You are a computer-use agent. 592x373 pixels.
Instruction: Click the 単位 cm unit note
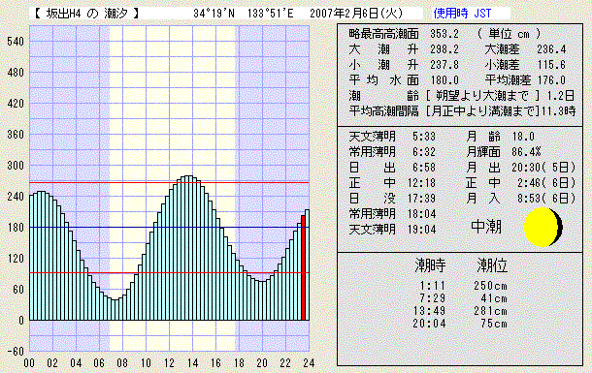509,34
